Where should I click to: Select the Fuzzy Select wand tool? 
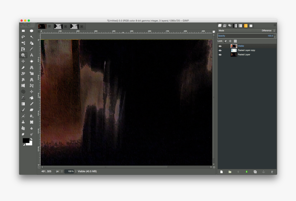coord(32,37)
